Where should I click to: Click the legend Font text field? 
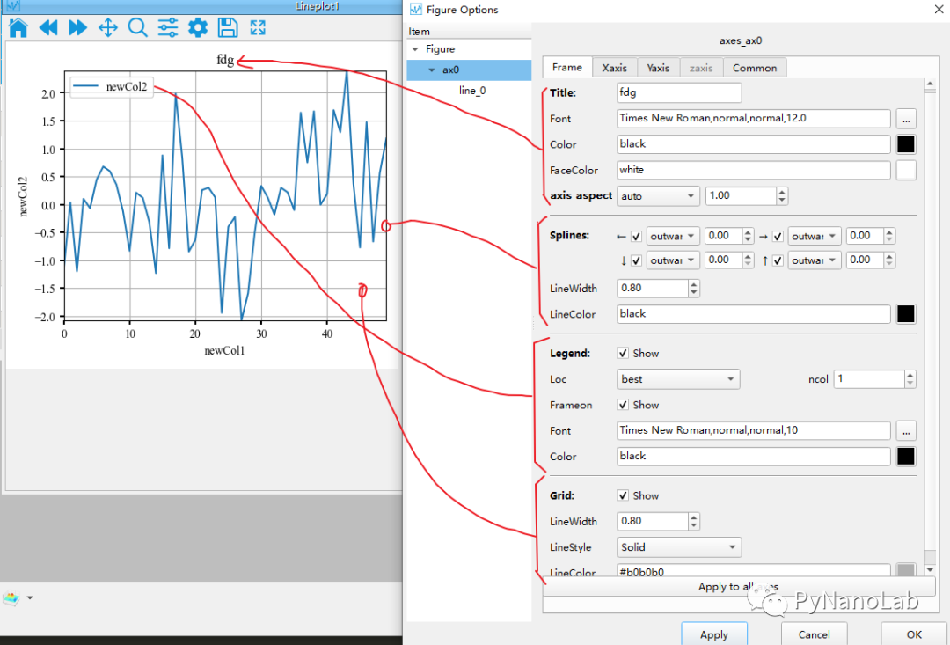coord(754,430)
